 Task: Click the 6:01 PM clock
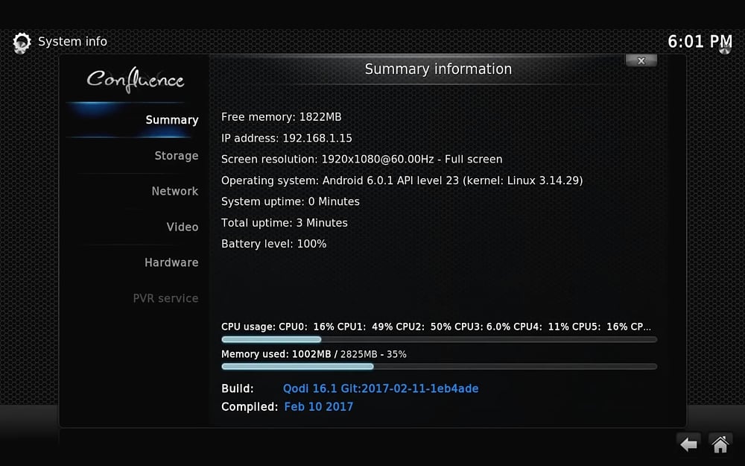click(700, 42)
